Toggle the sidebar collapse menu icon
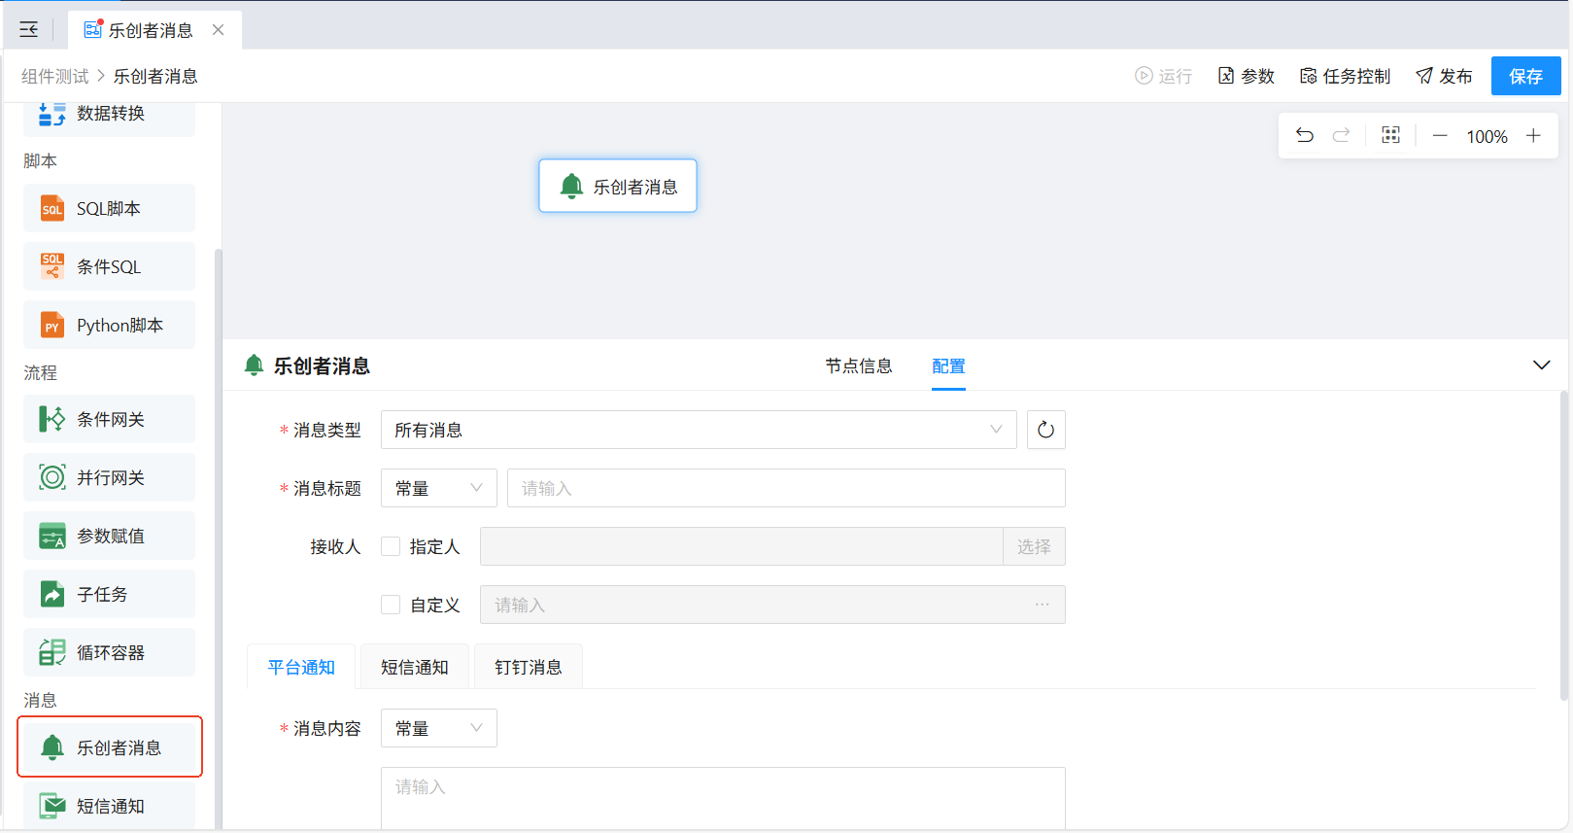The image size is (1573, 833). click(29, 30)
